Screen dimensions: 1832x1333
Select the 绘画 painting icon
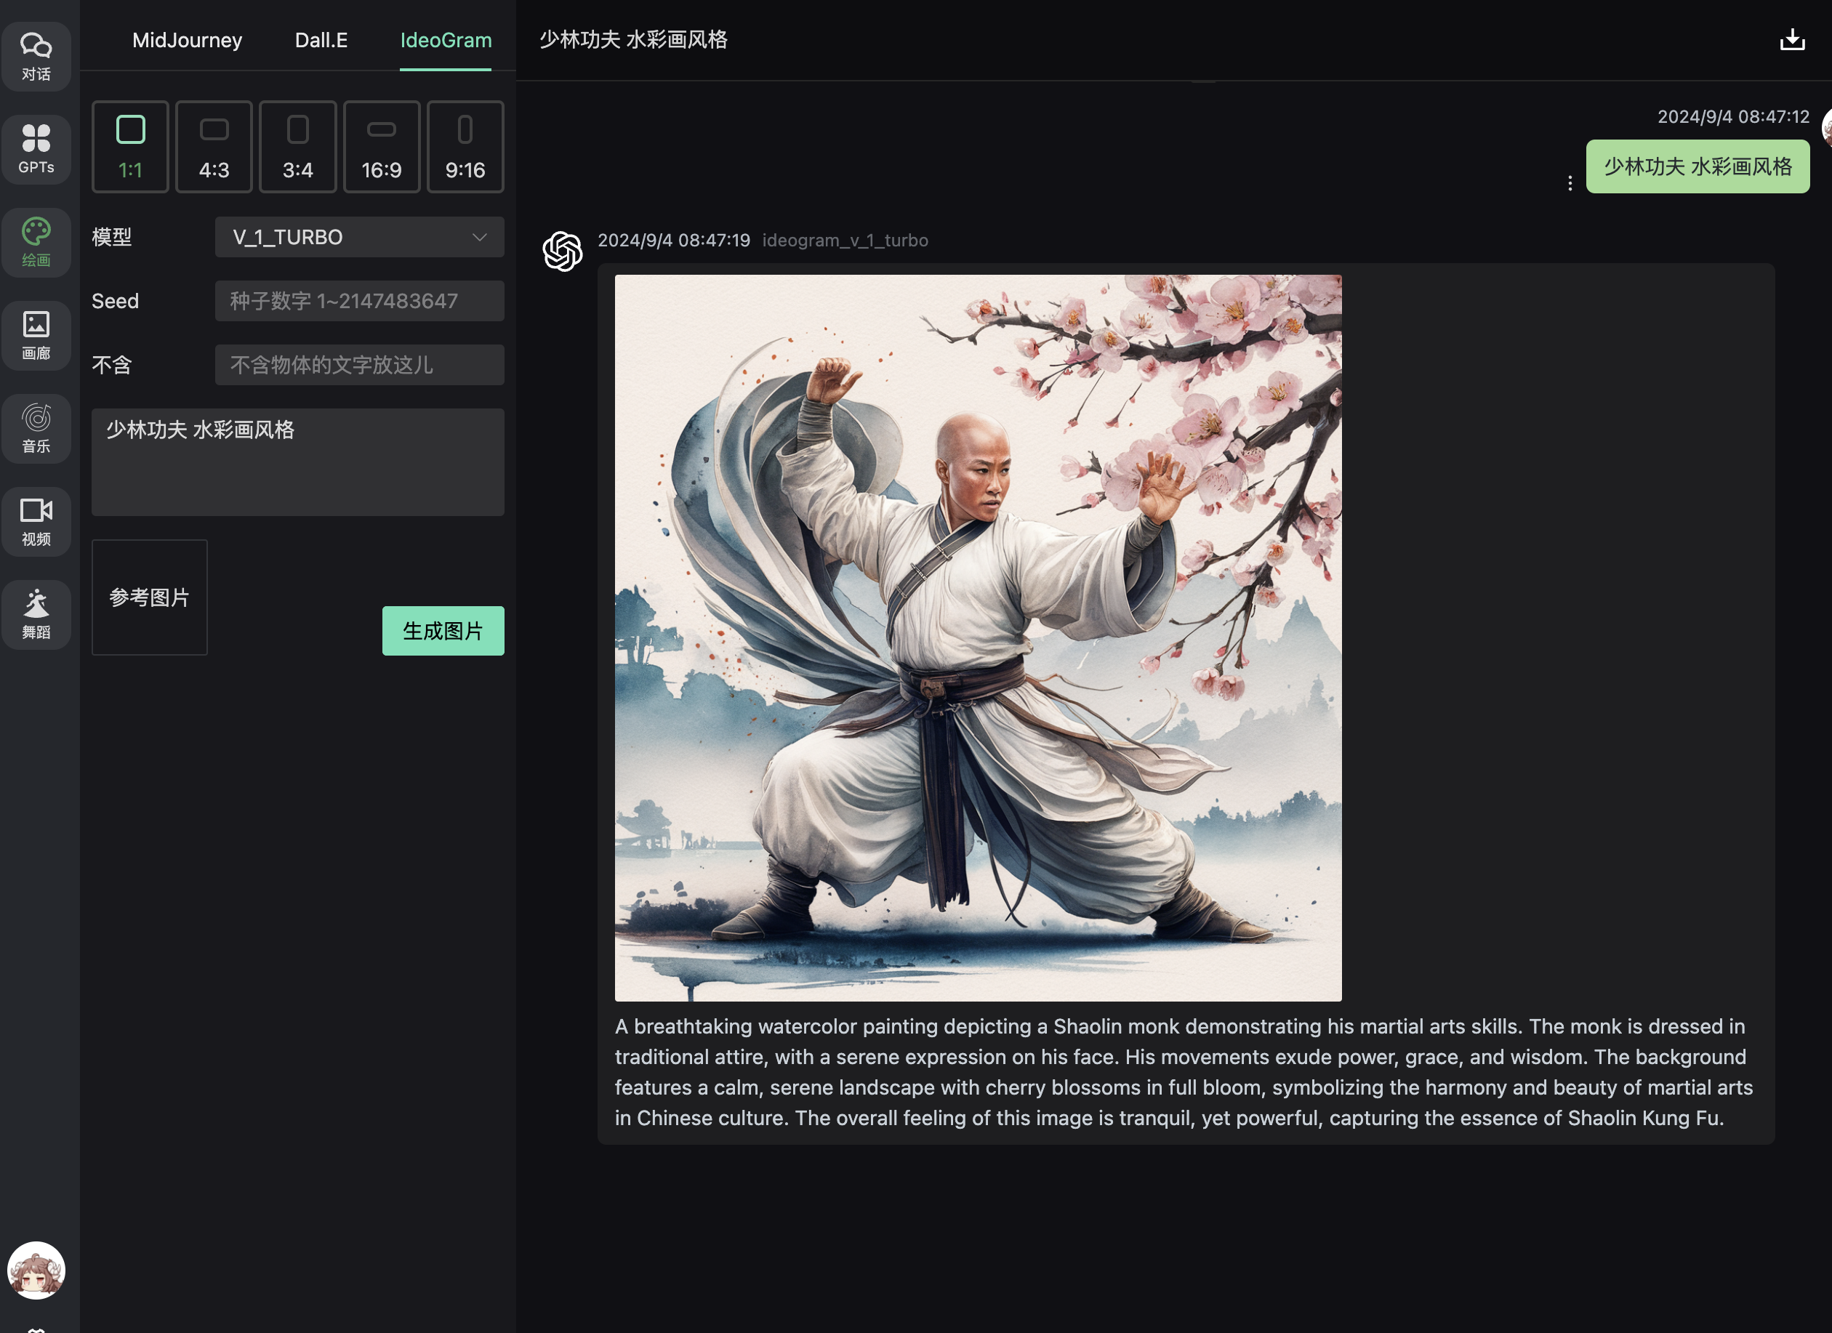click(x=36, y=242)
